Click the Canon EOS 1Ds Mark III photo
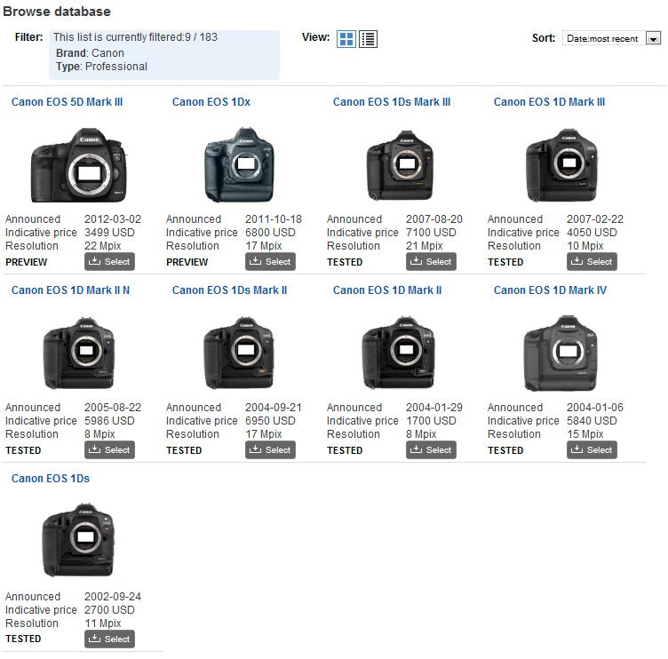 (400, 165)
